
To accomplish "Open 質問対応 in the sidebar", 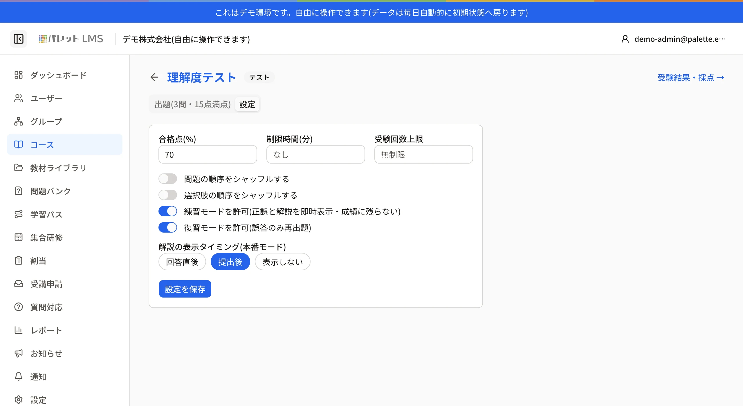I will [x=65, y=307].
